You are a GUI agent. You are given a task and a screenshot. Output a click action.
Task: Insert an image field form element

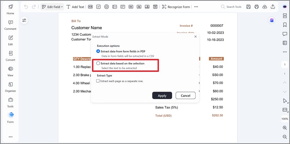139,7
